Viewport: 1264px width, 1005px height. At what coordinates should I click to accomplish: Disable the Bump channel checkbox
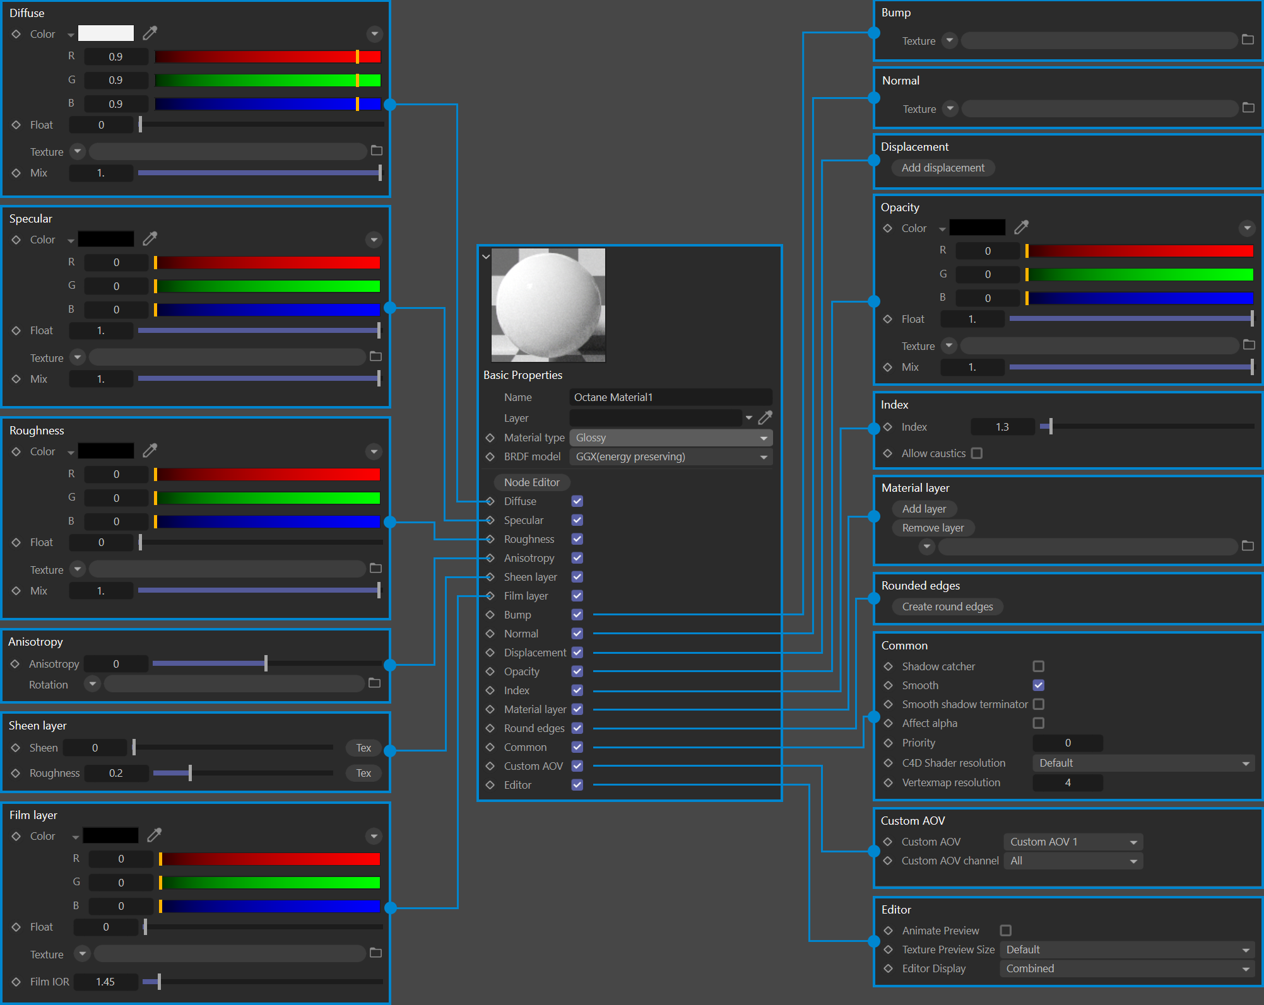pos(577,615)
